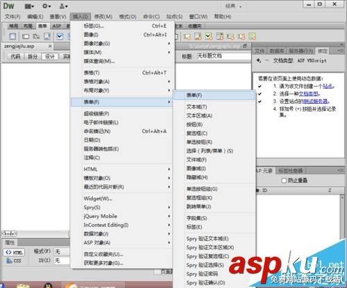347x288 pixels.
Task: Click the Spry Validation Confirm icon
Action: pyautogui.click(x=242, y=36)
